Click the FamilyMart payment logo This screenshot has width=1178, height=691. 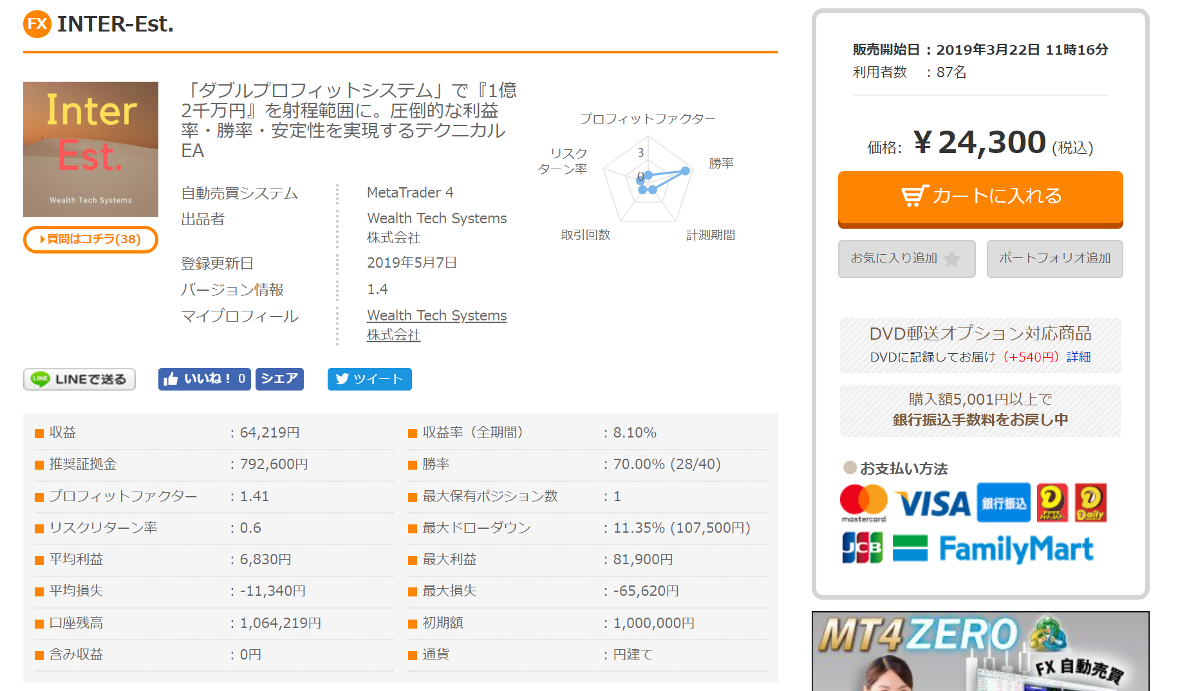993,549
